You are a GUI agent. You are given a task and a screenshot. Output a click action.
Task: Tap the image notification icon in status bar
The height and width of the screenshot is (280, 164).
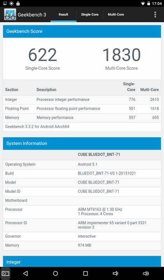point(5,3)
